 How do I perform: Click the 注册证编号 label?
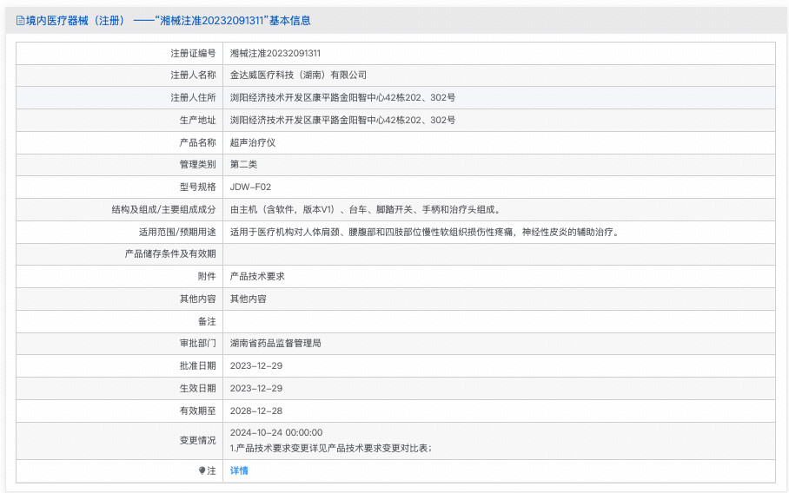click(x=193, y=53)
